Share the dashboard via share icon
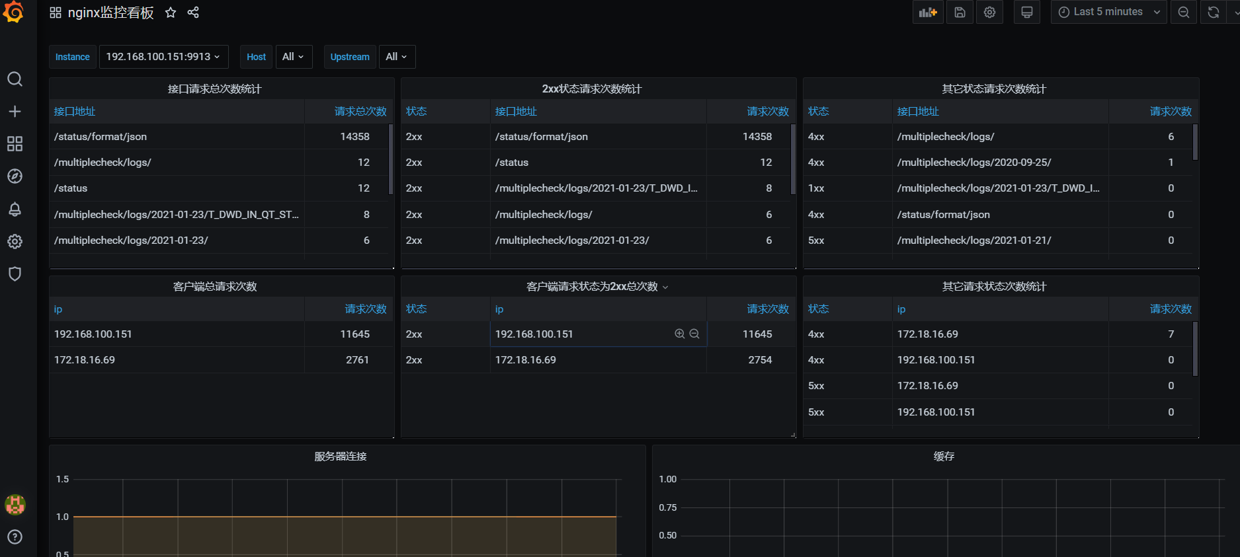This screenshot has width=1240, height=557. click(x=193, y=13)
